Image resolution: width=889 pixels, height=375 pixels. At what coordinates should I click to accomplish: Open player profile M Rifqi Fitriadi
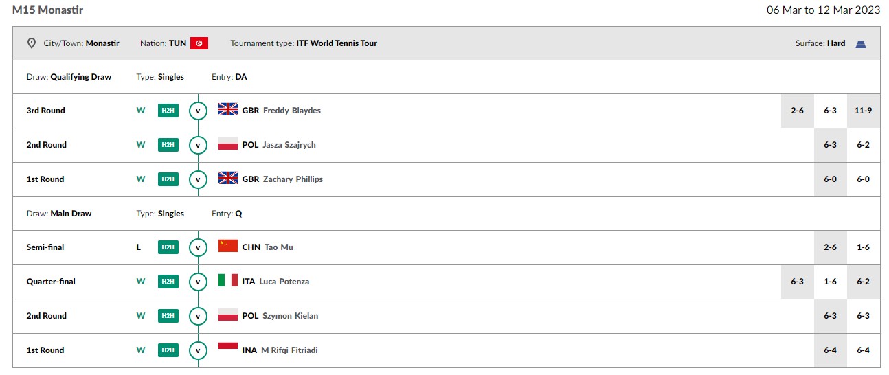(x=289, y=350)
